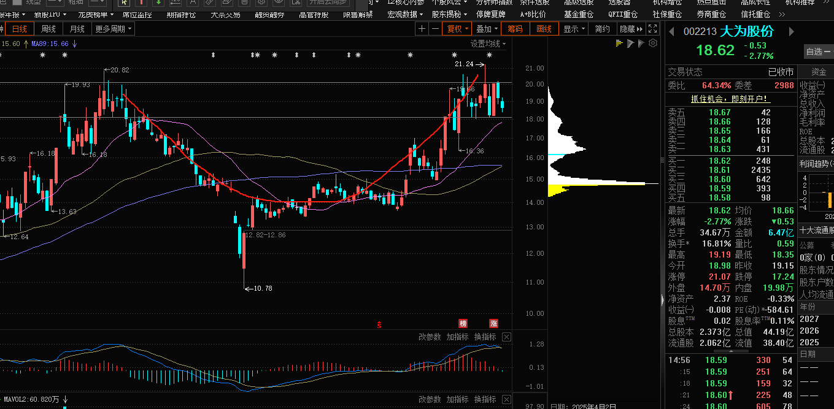Open 停牌复牌 menu item

click(x=491, y=14)
